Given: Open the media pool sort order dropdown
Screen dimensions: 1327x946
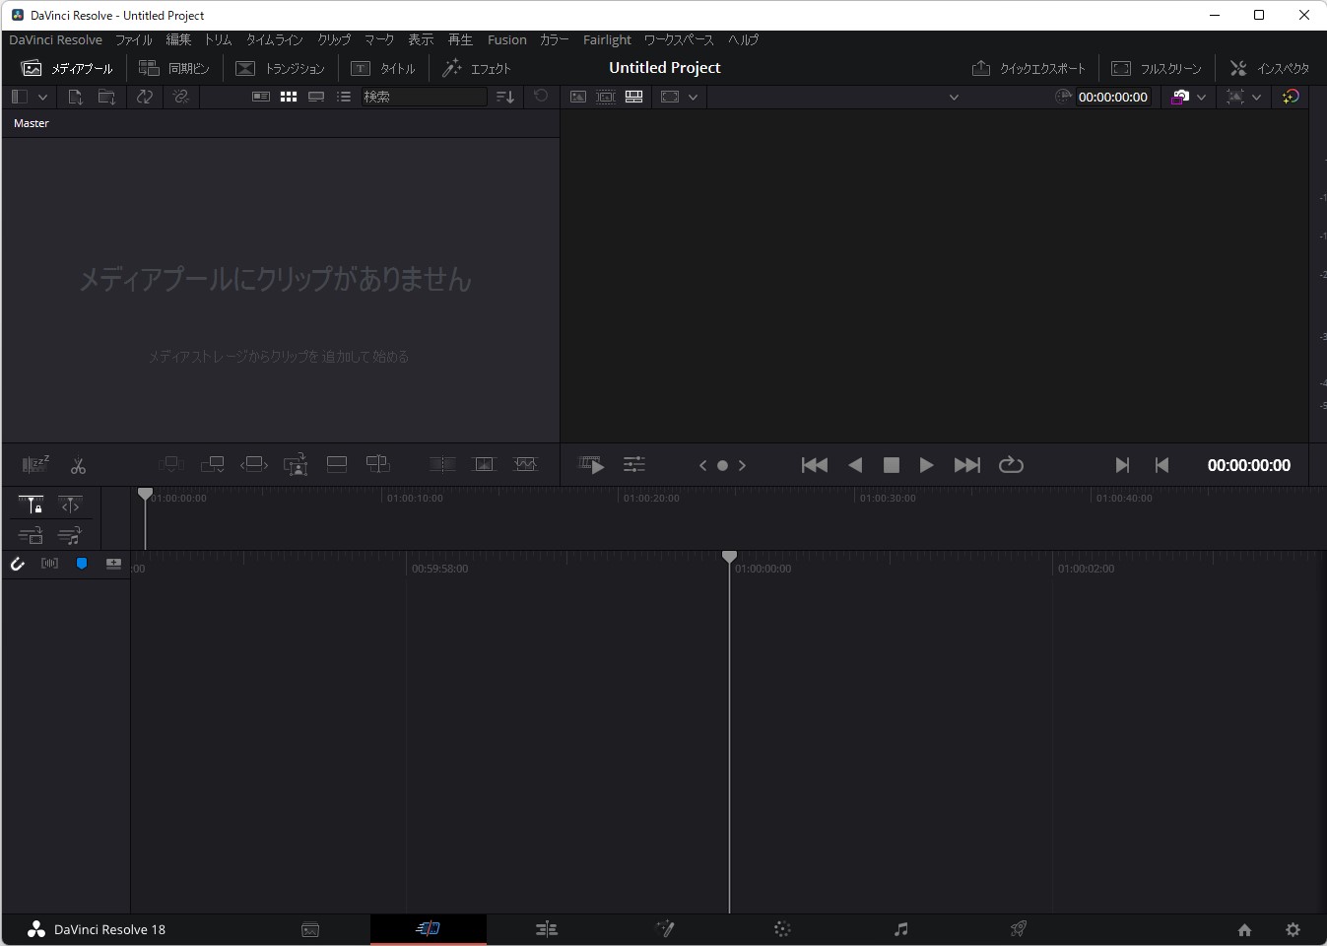Looking at the screenshot, I should point(505,97).
